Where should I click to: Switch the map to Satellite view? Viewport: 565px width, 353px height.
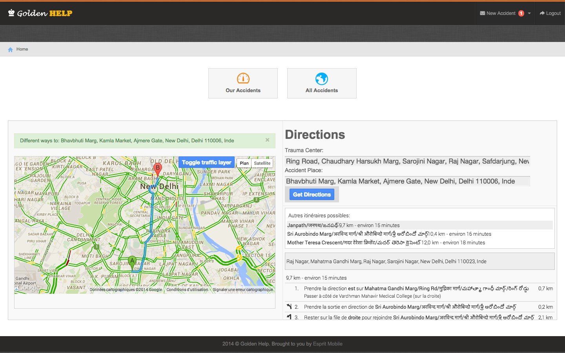[x=262, y=163]
